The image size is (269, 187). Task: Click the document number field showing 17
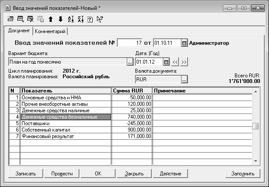[x=130, y=43]
